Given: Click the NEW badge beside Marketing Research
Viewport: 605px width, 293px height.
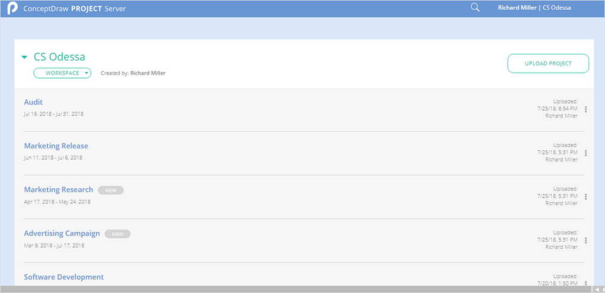Looking at the screenshot, I should pos(111,190).
